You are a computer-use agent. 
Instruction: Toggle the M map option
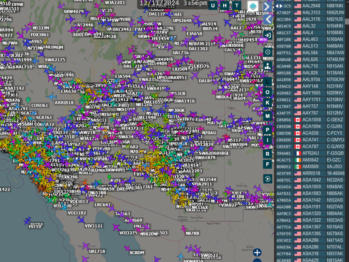pyautogui.click(x=267, y=116)
